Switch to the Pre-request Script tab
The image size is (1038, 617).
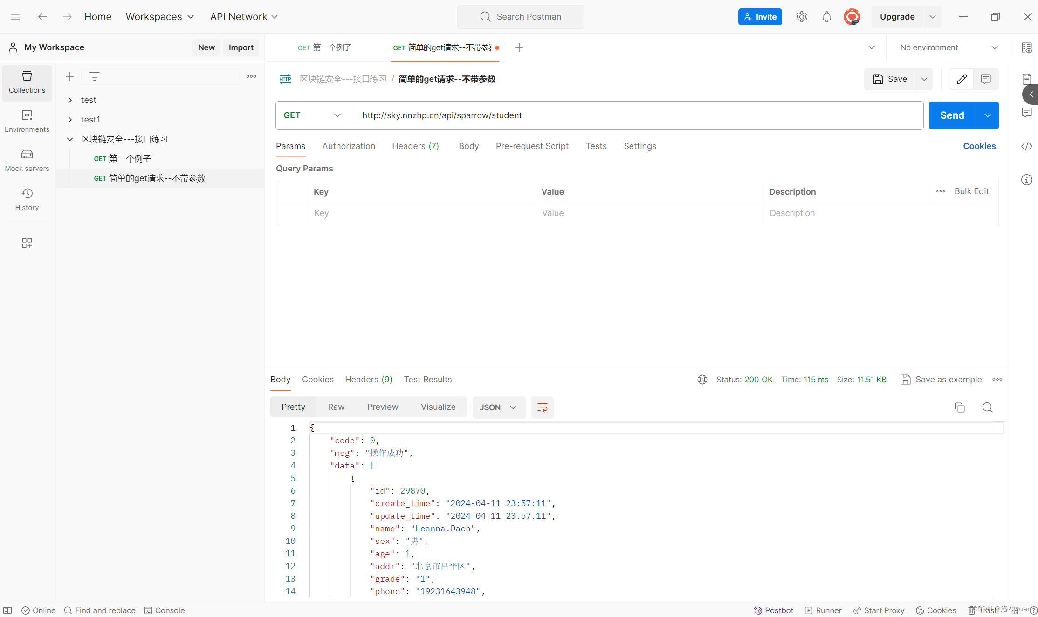532,146
